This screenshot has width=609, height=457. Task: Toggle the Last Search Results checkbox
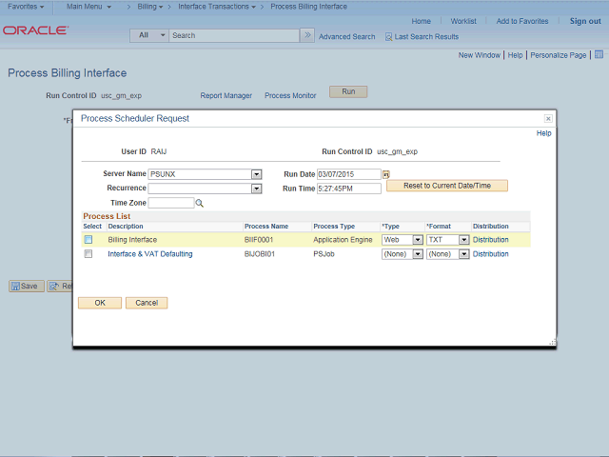(x=388, y=36)
